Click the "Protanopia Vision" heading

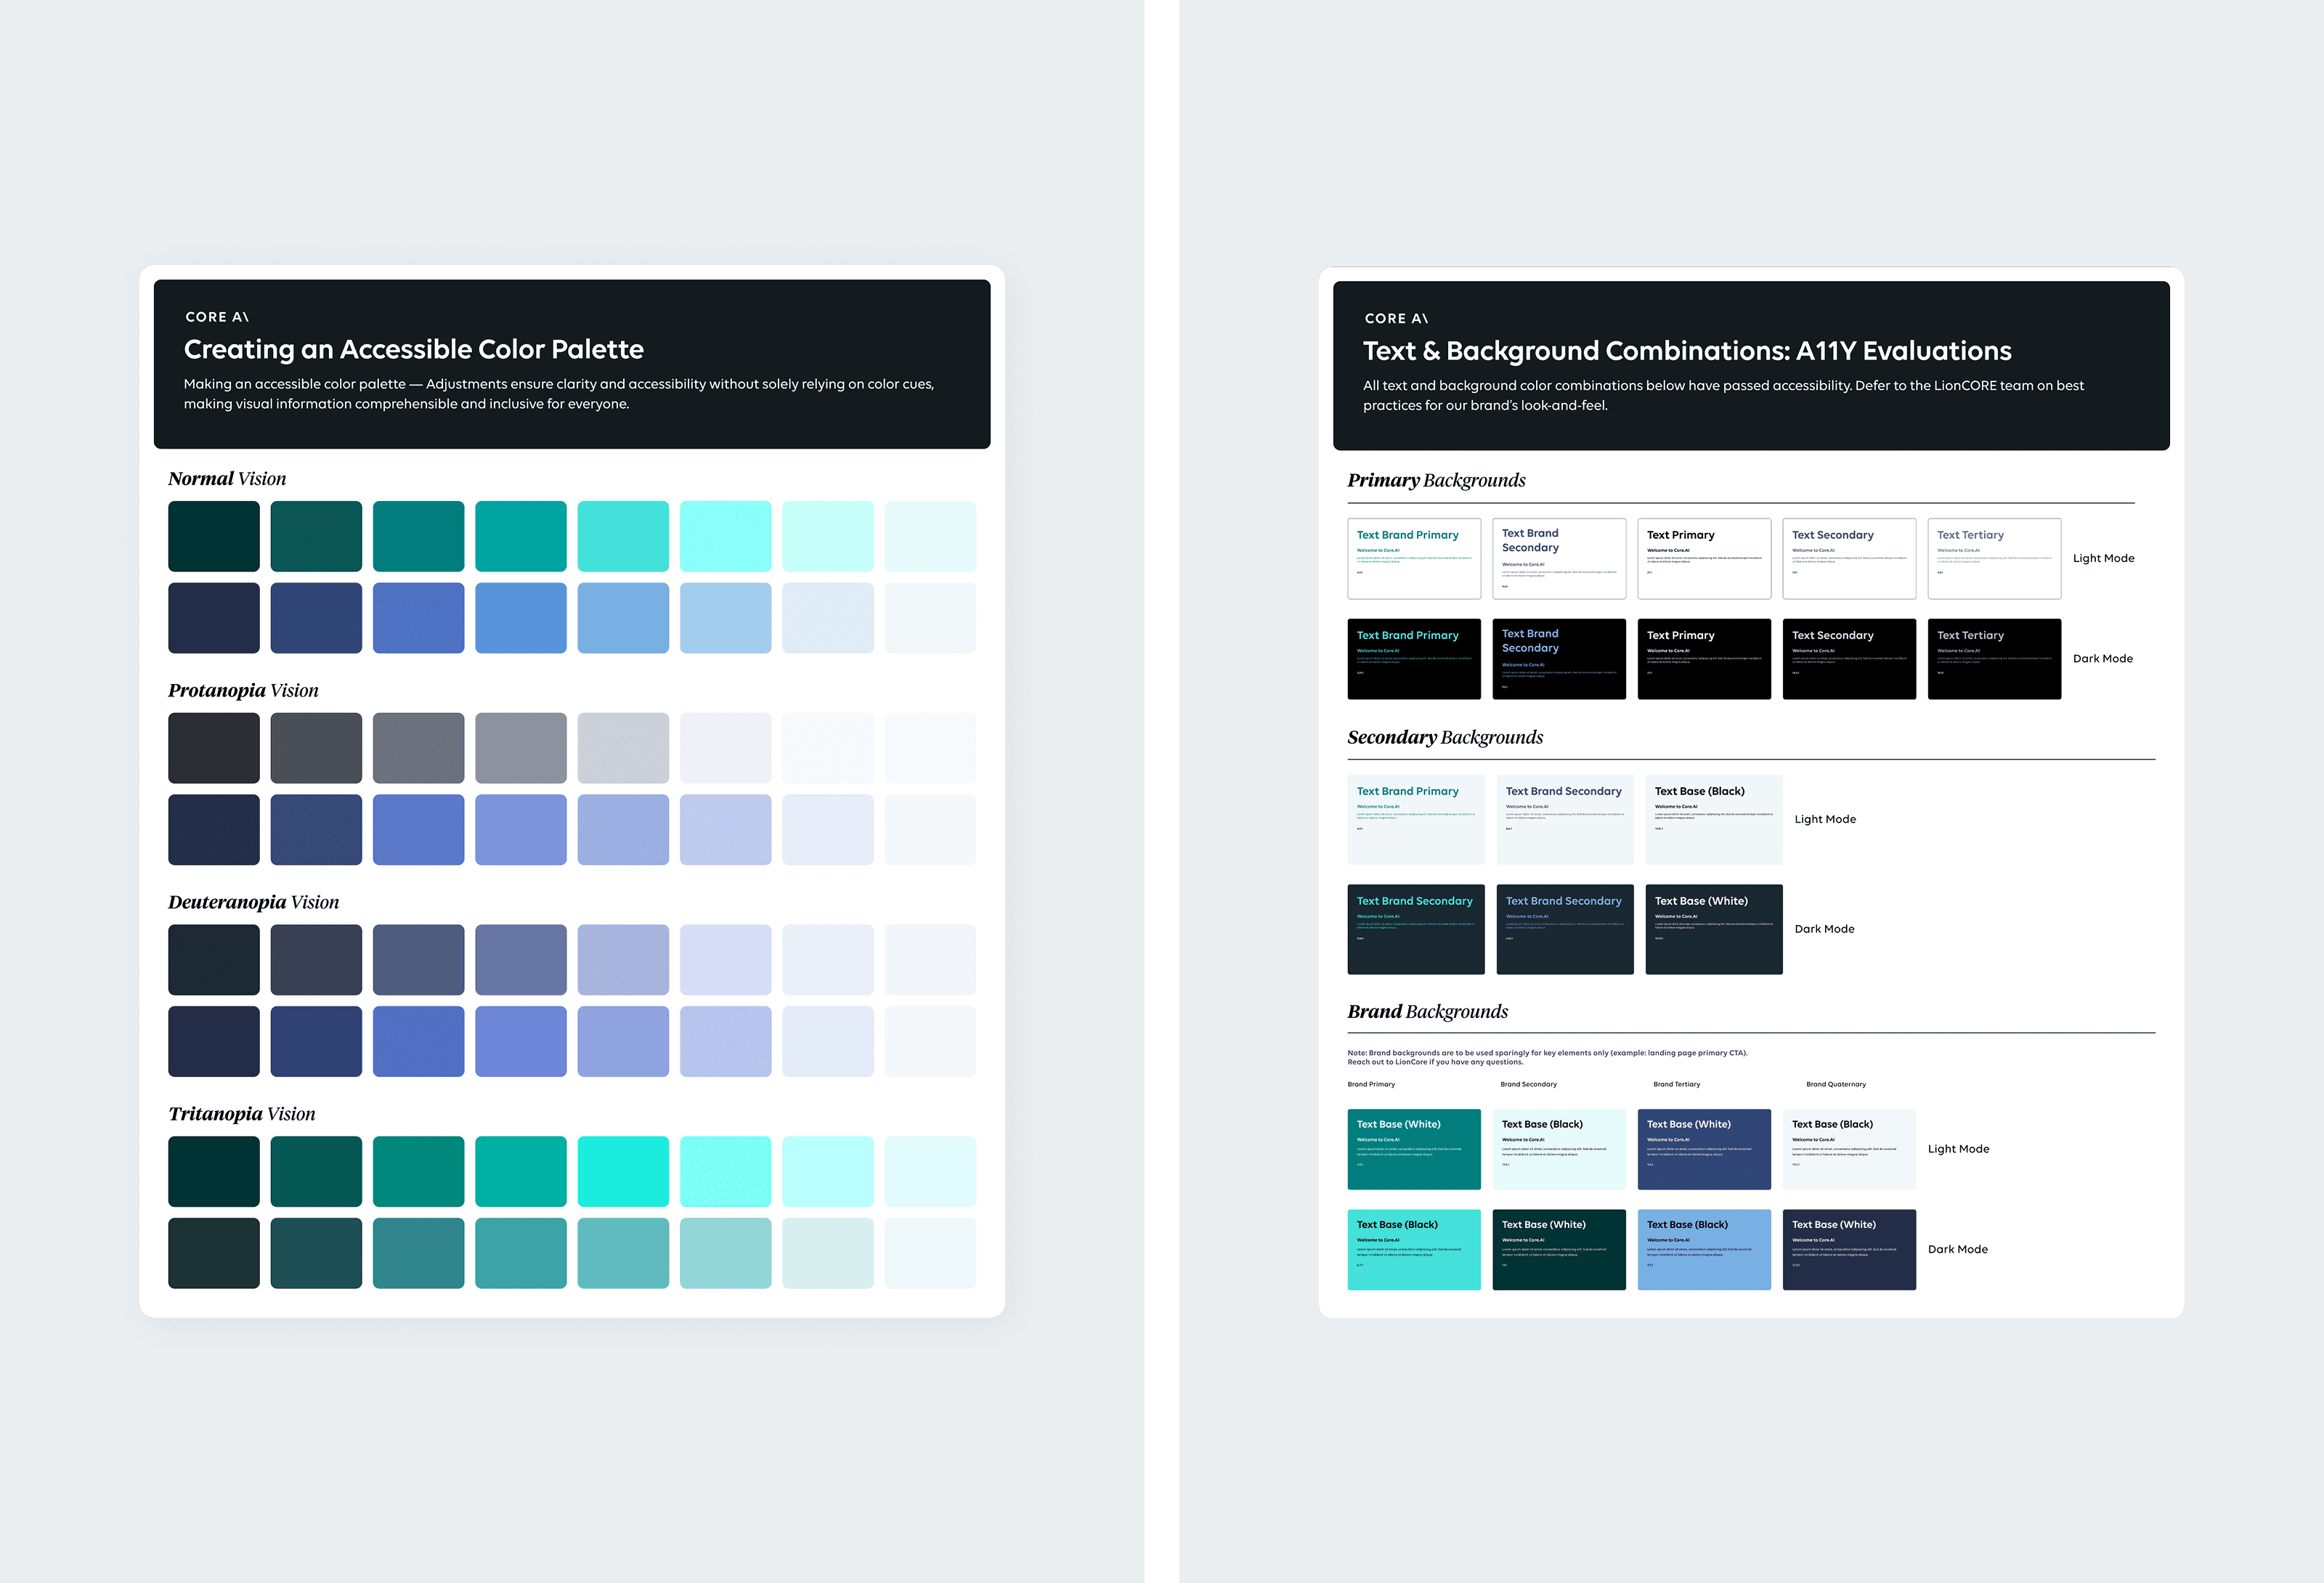243,691
